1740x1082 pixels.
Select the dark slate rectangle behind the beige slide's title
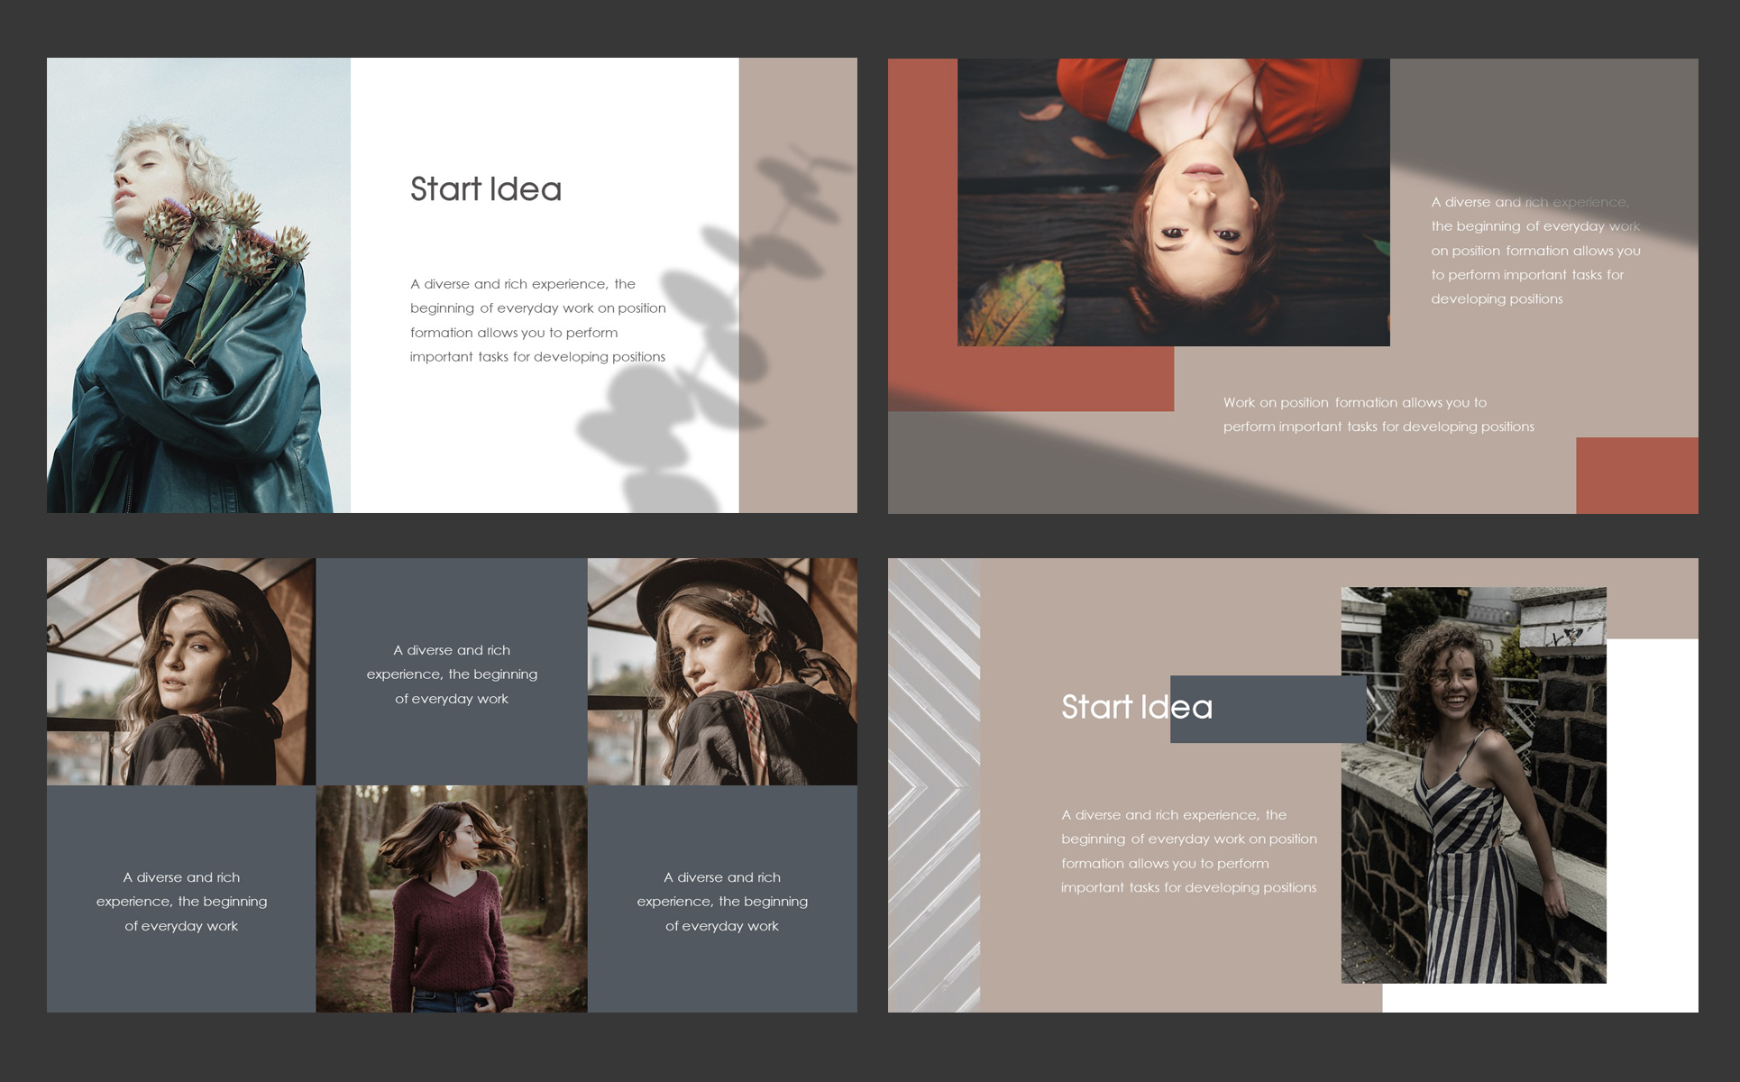point(1268,710)
